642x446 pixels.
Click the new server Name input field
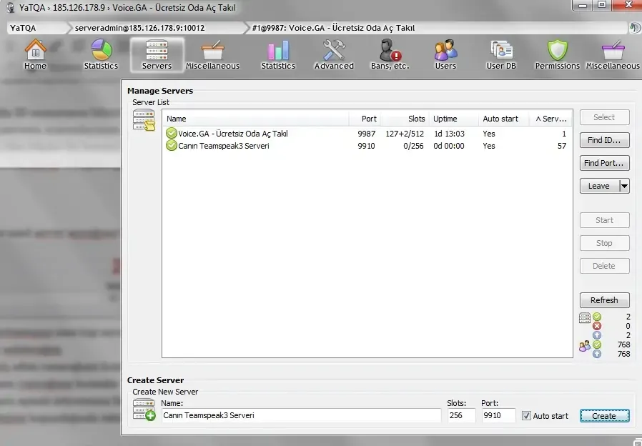(x=300, y=416)
